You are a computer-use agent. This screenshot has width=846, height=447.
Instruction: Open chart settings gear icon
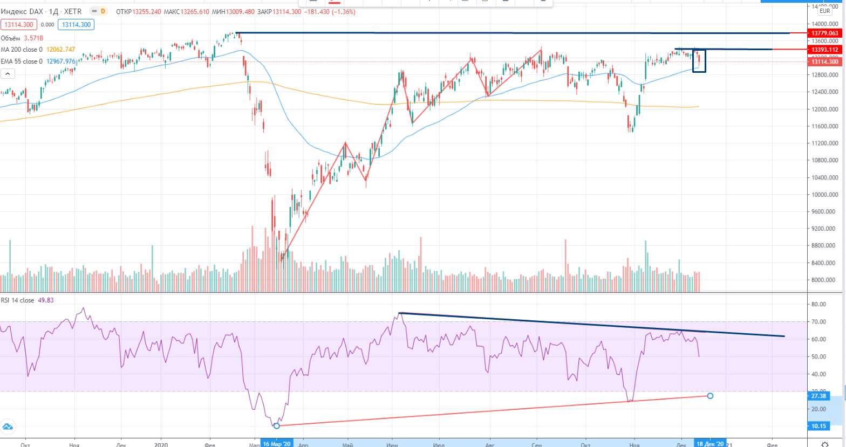coord(824,444)
